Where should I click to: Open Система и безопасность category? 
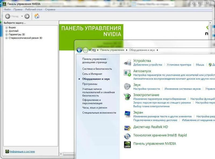(97, 69)
